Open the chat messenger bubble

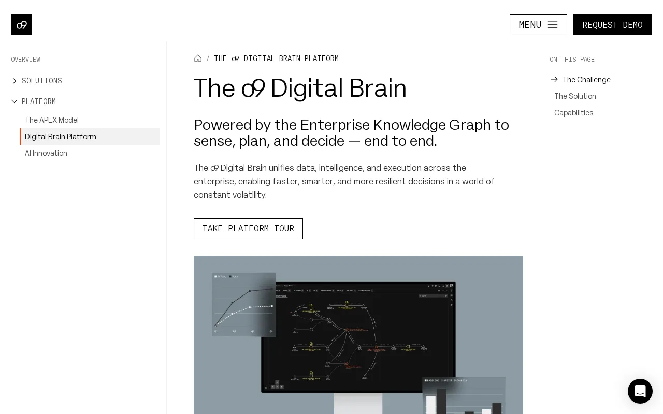coord(640,391)
